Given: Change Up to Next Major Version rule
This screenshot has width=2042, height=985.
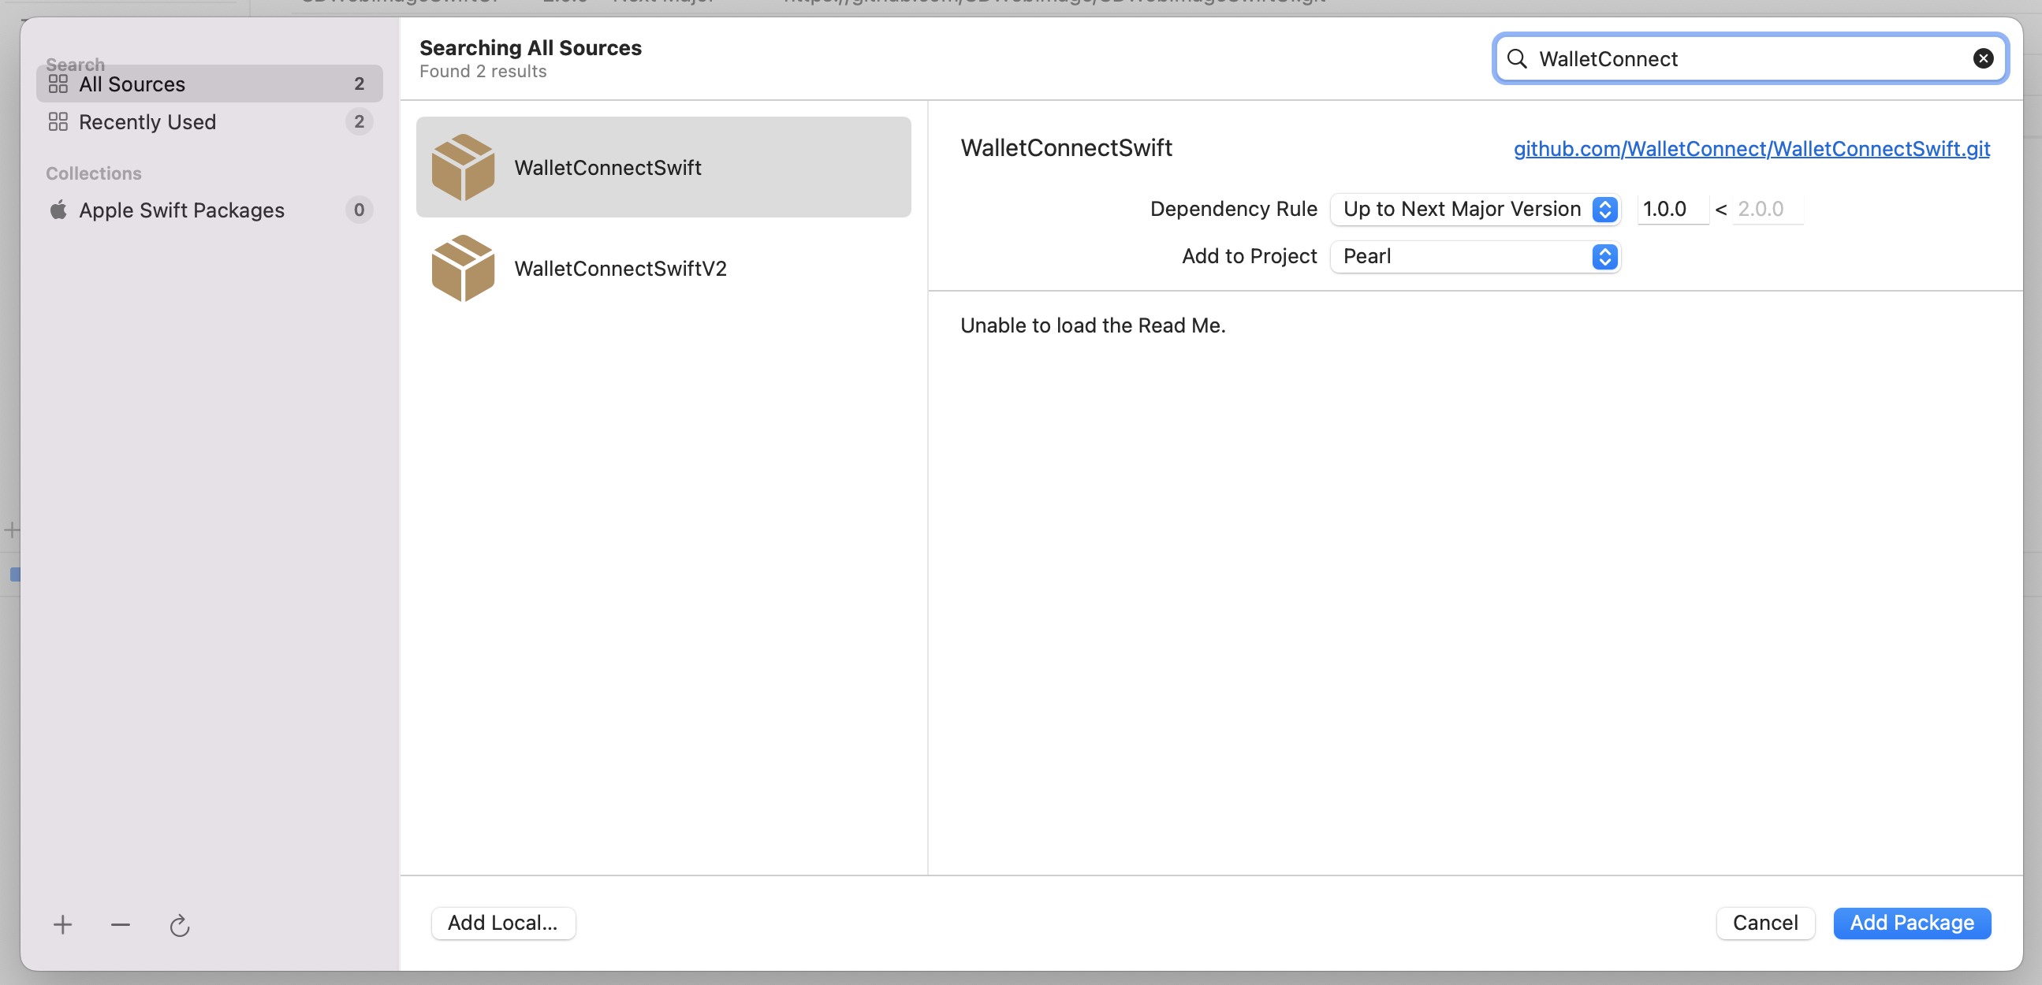Looking at the screenshot, I should click(x=1475, y=209).
